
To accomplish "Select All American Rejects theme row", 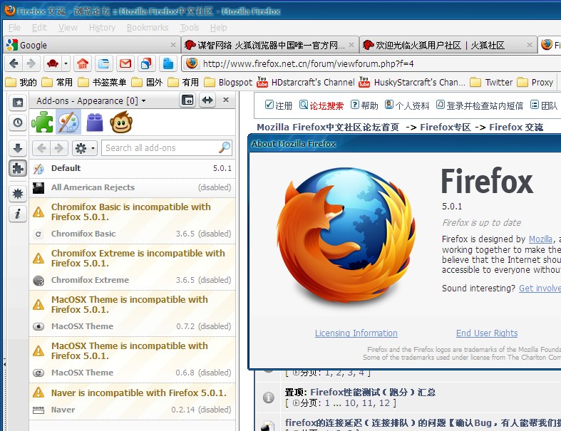I will 133,187.
